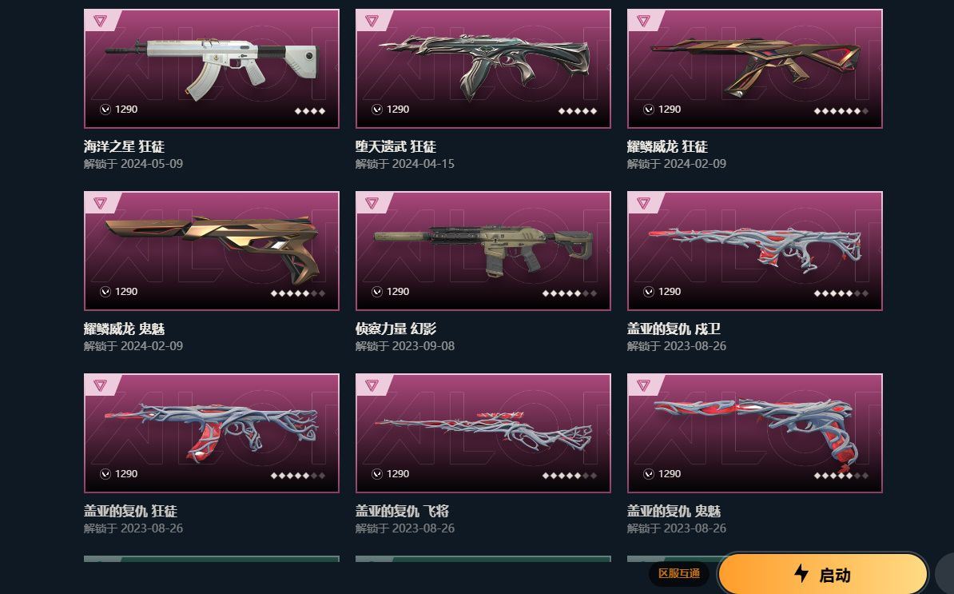Viewport: 954px width, 594px height.
Task: Open the 盖亚的复仇 飞将 sniper thumbnail
Action: [483, 433]
